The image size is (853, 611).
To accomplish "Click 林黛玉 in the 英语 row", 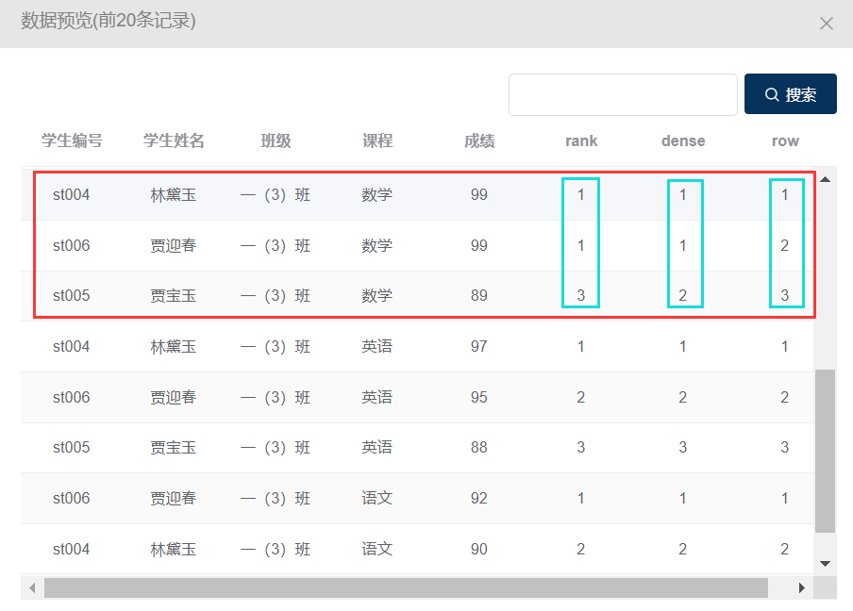I will (x=173, y=346).
